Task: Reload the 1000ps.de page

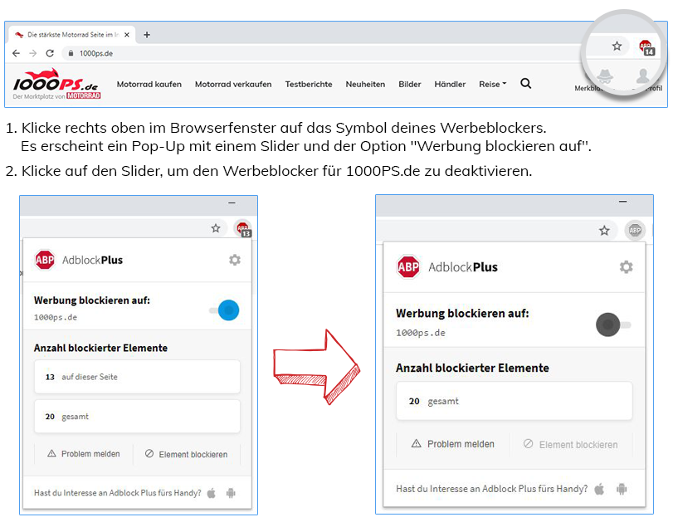Action: coord(50,53)
